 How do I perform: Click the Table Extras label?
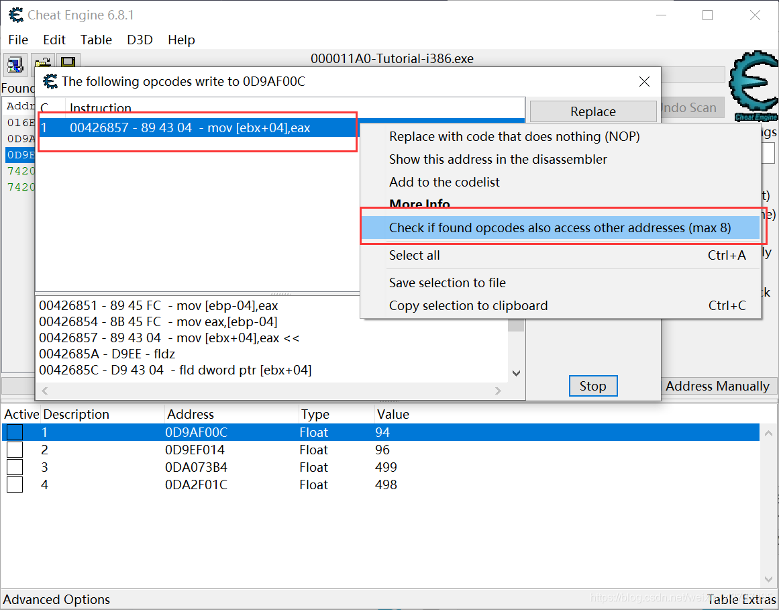[x=741, y=599]
